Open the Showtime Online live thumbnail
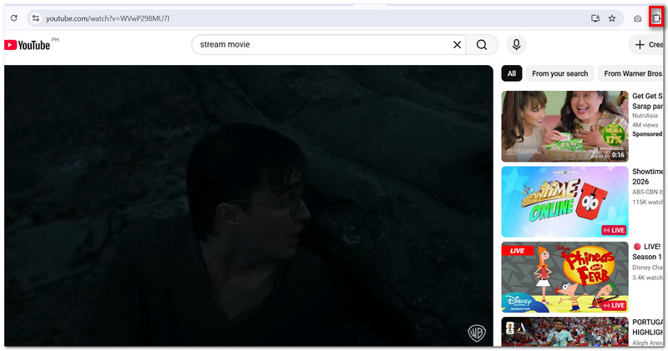Image resolution: width=668 pixels, height=351 pixels. 564,202
